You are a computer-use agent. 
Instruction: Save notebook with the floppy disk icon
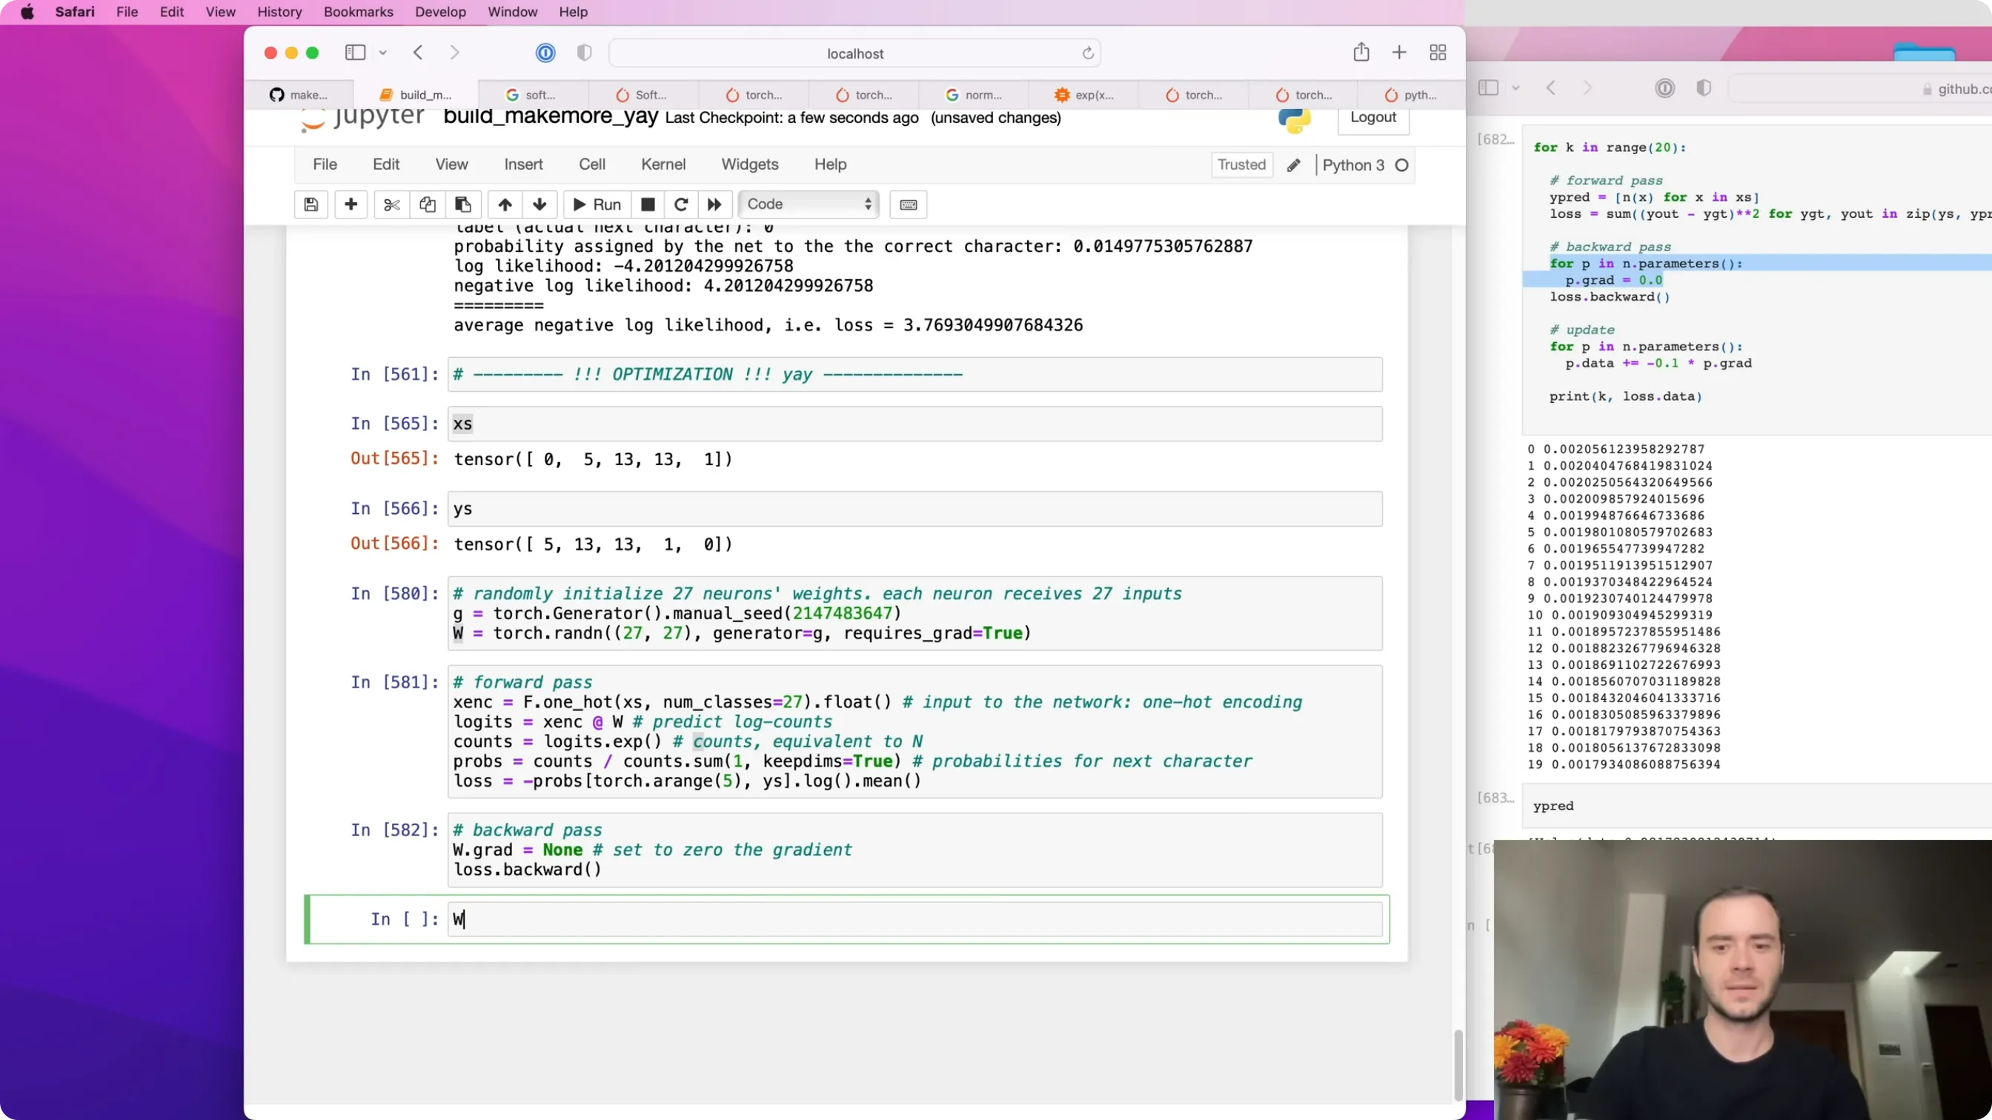tap(311, 204)
